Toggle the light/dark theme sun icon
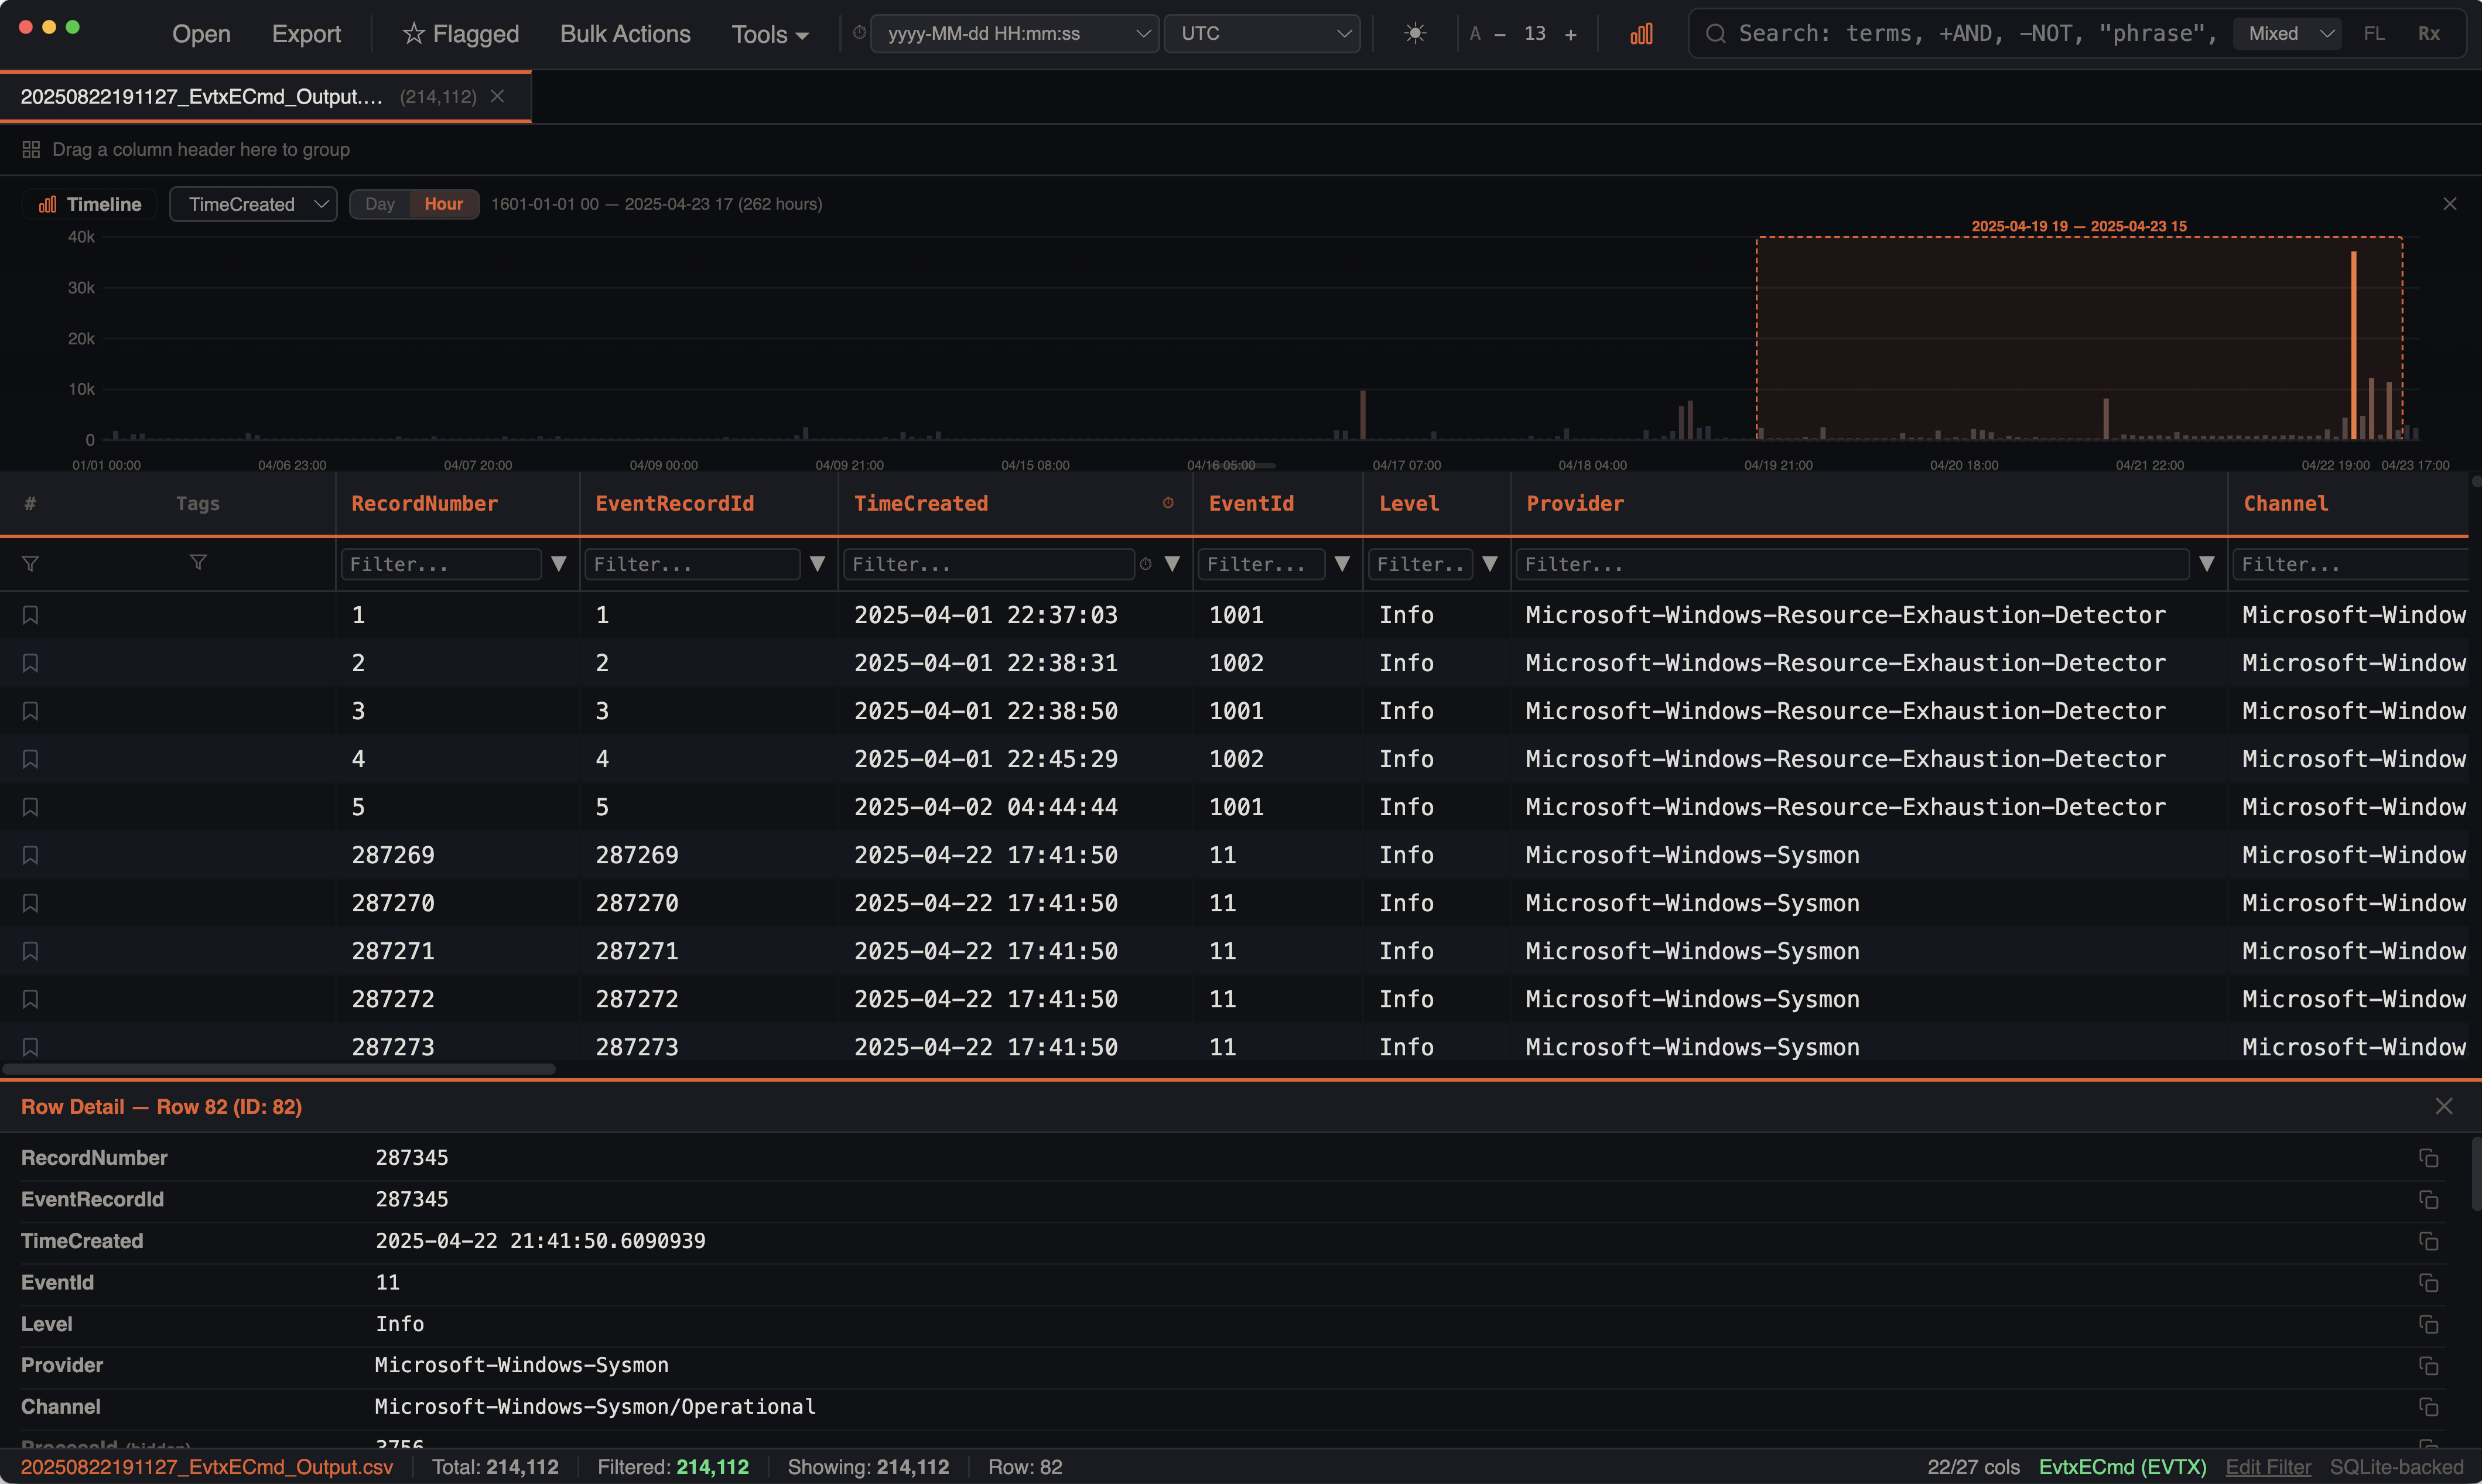The height and width of the screenshot is (1484, 2482). (1416, 33)
